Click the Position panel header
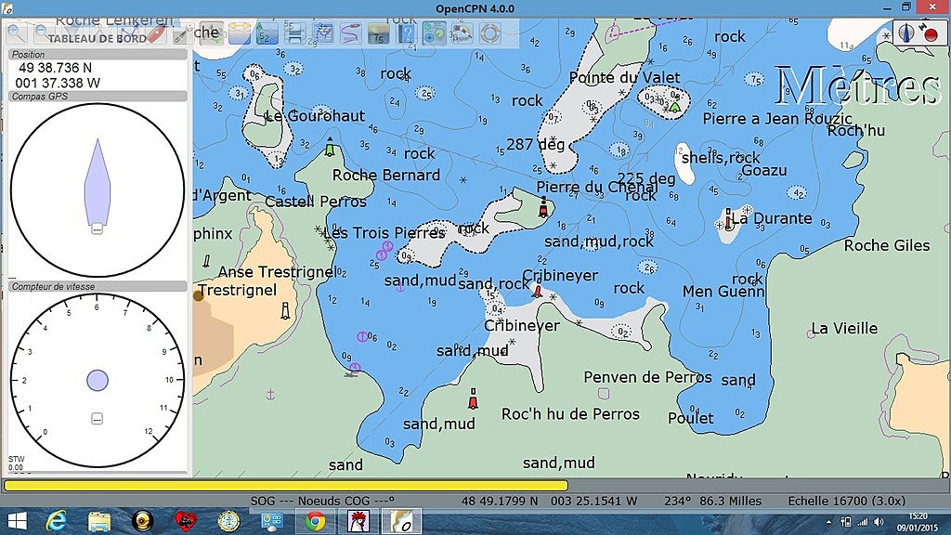This screenshot has width=951, height=535. click(x=97, y=54)
